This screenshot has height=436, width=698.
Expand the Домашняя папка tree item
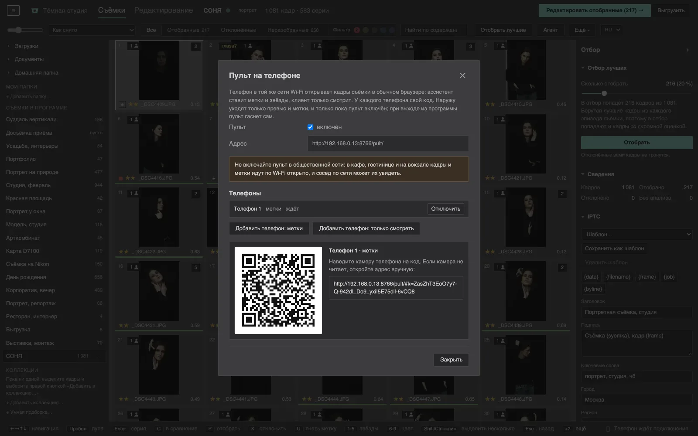click(9, 73)
